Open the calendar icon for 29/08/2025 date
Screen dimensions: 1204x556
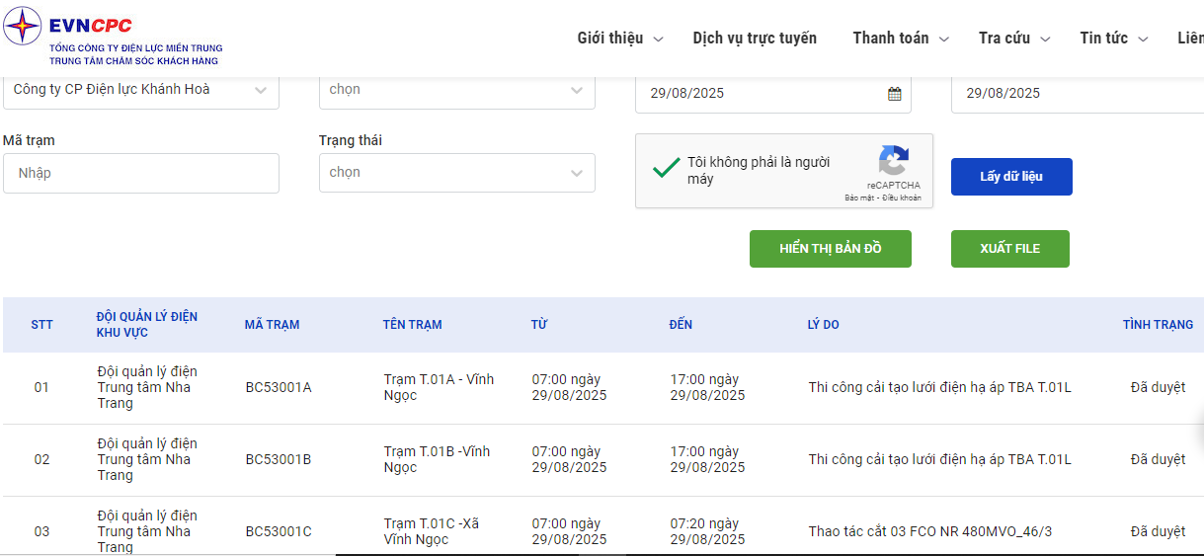pyautogui.click(x=894, y=94)
